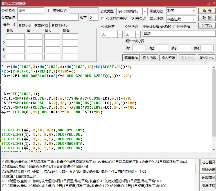
Task: Click the translation panel scrollbar thumb
Action: (197, 168)
